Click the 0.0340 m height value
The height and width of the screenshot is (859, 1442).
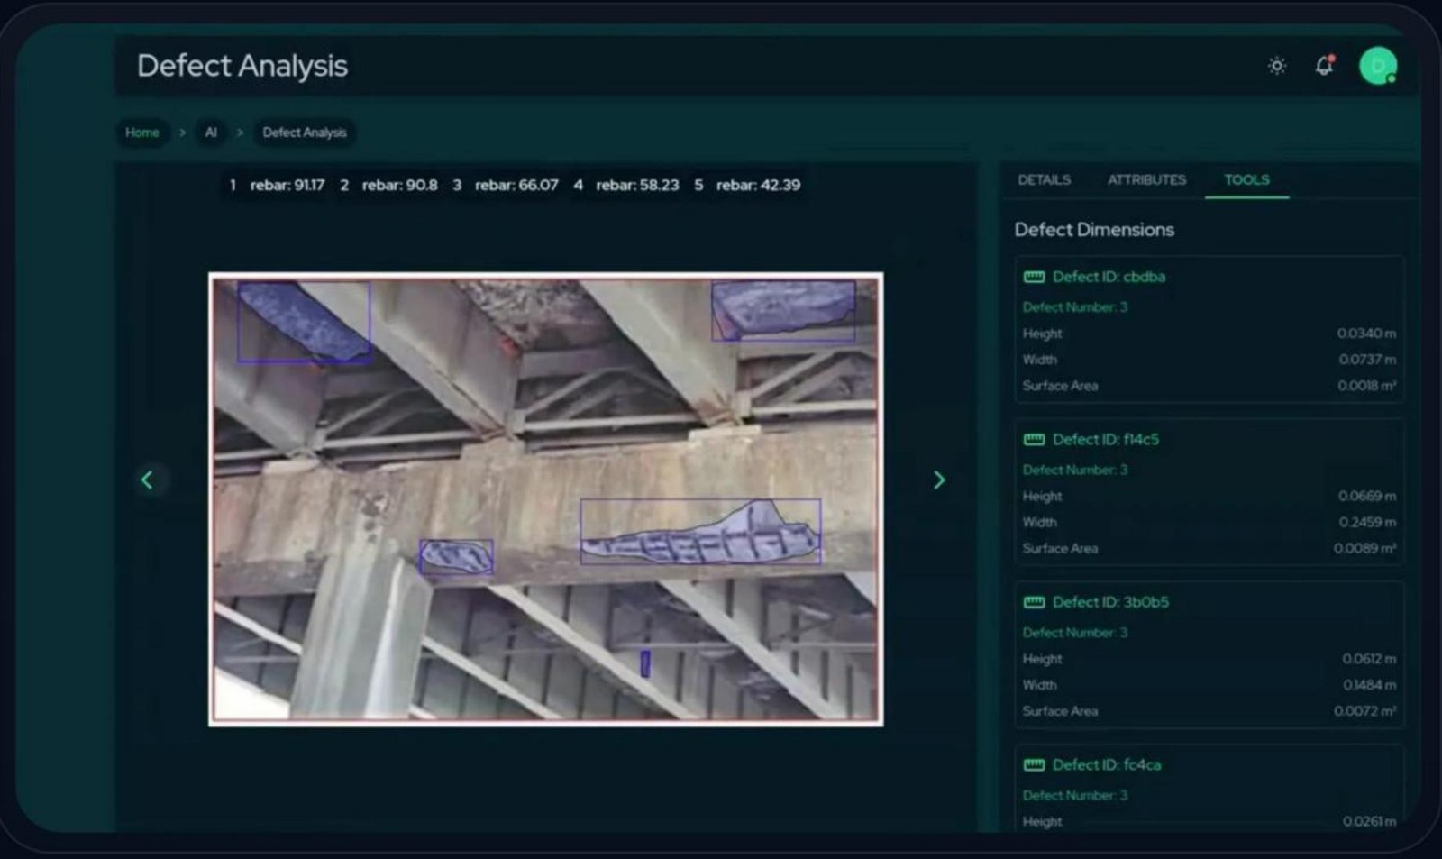pos(1366,334)
